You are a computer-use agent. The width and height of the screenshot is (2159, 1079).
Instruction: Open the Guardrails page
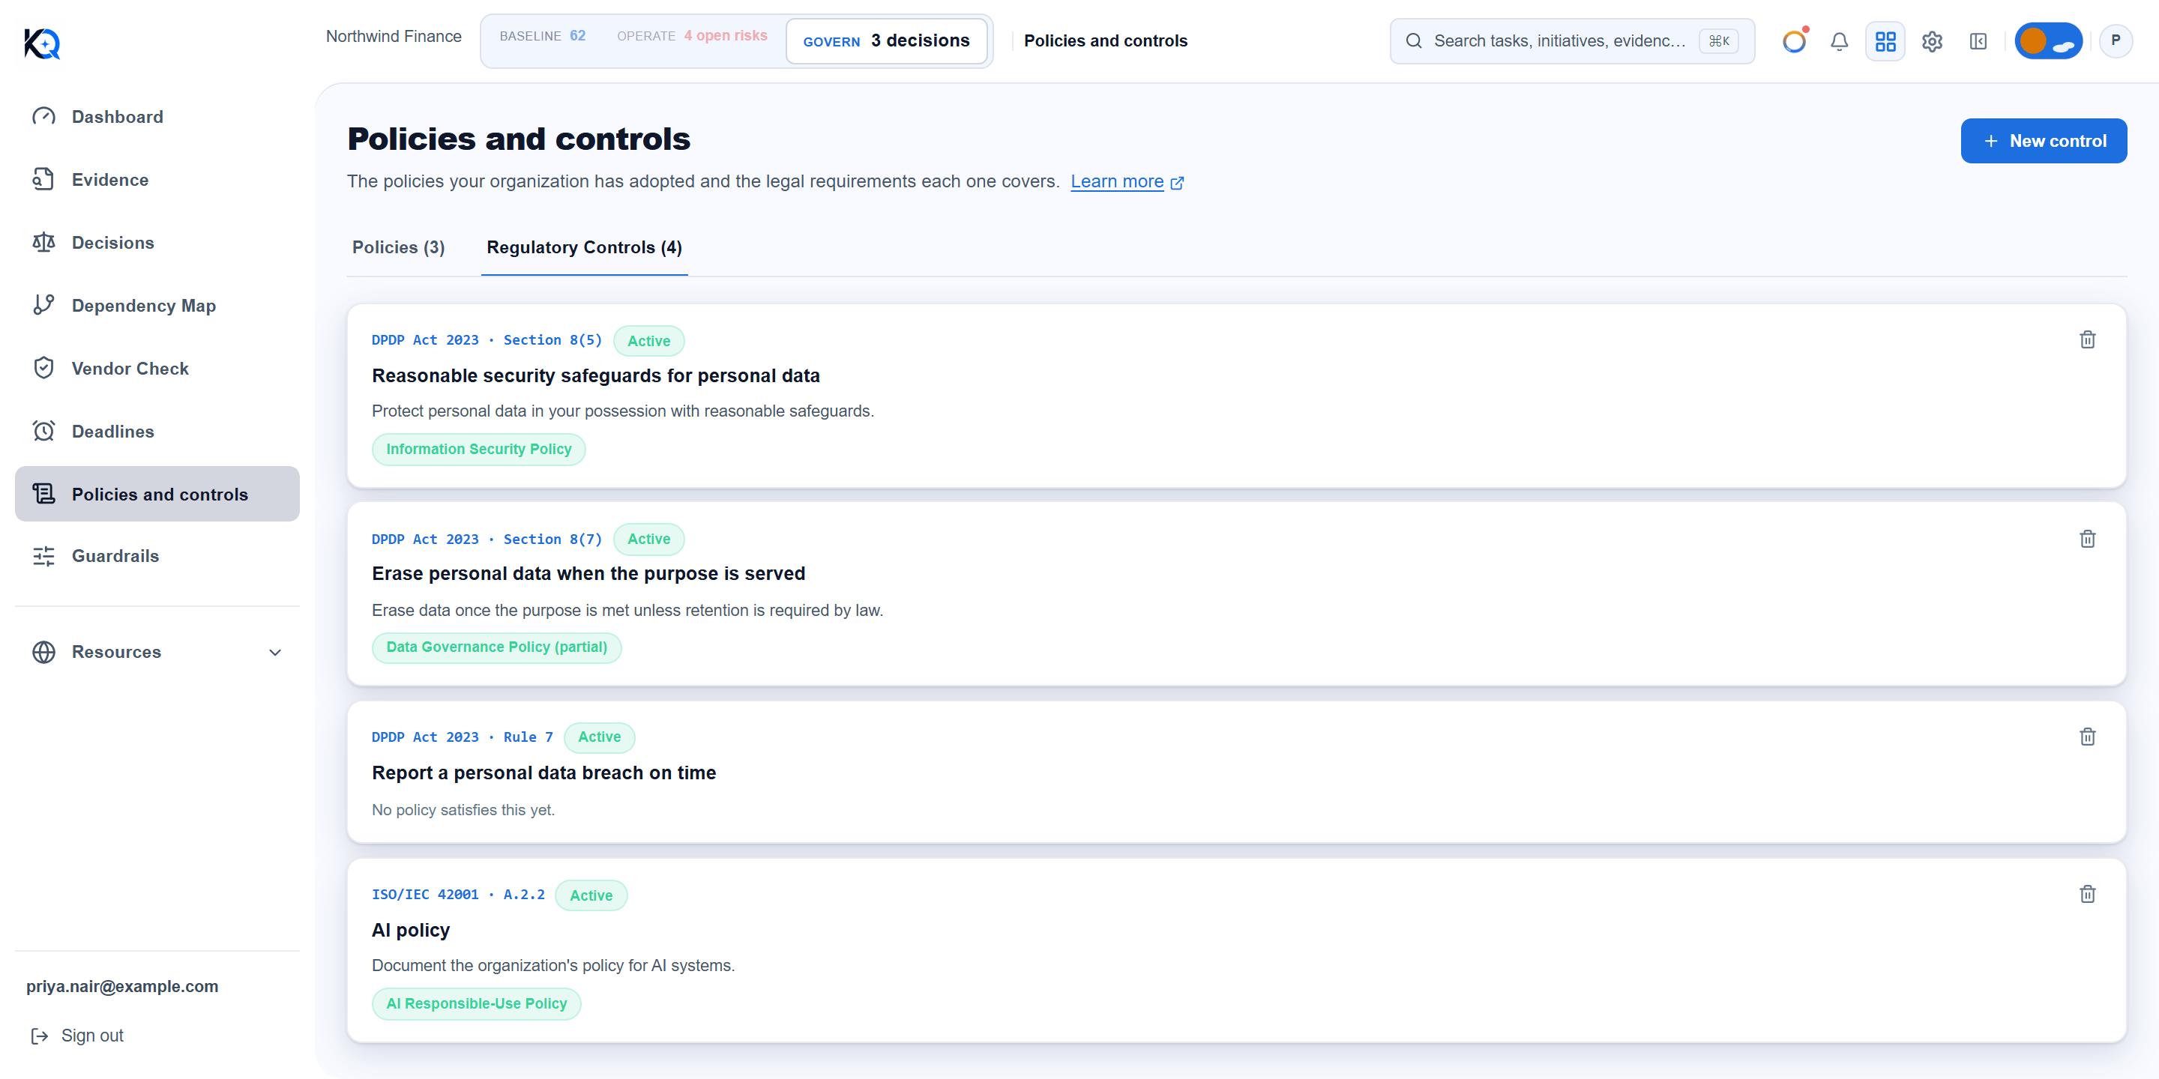point(157,555)
